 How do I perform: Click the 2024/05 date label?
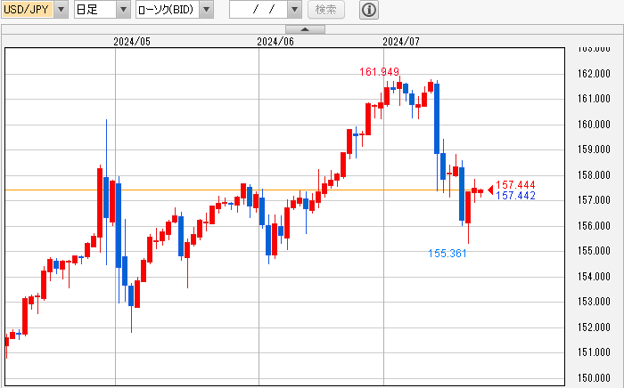coord(132,42)
